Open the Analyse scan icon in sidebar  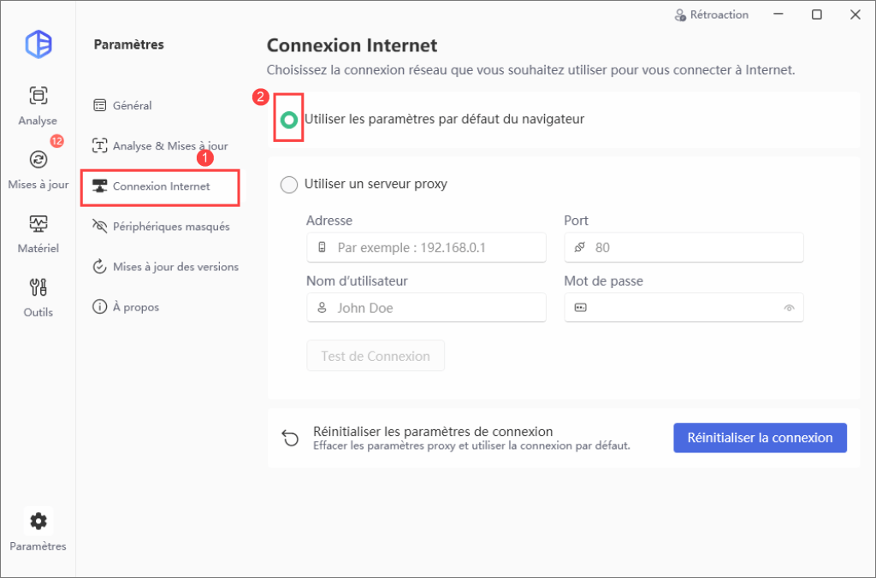tap(38, 96)
